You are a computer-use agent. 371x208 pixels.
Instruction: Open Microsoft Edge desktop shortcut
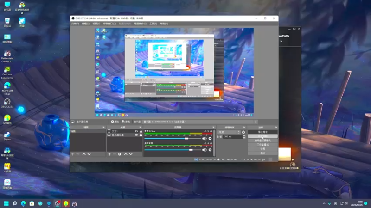(x=7, y=88)
